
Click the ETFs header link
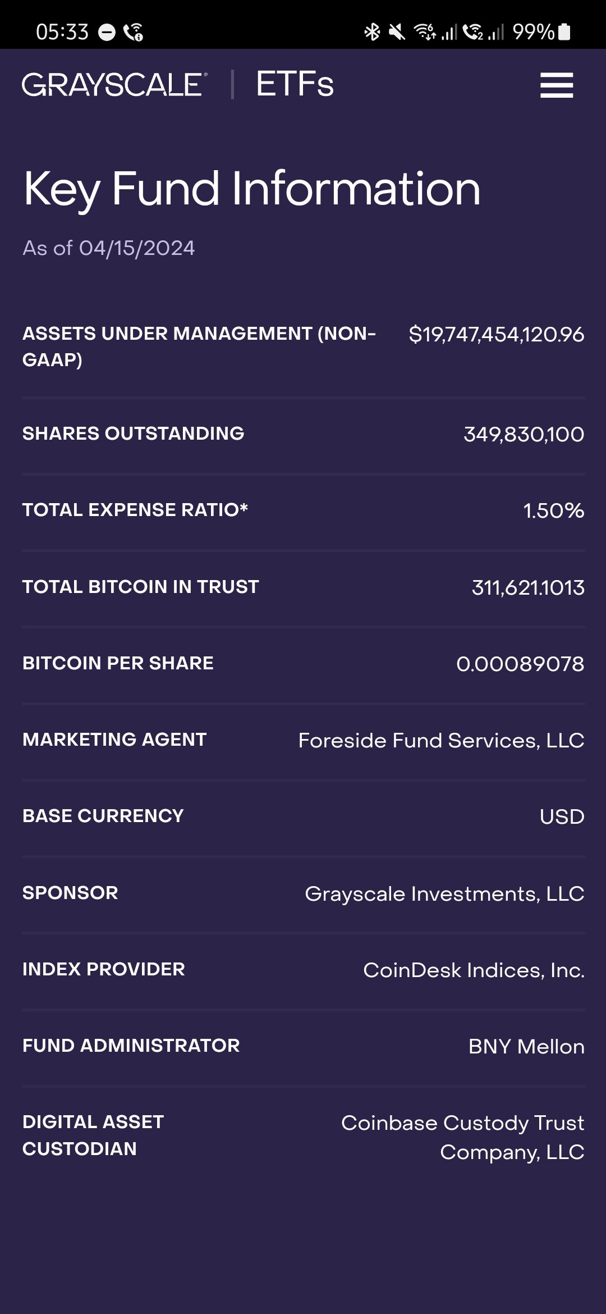(x=295, y=85)
